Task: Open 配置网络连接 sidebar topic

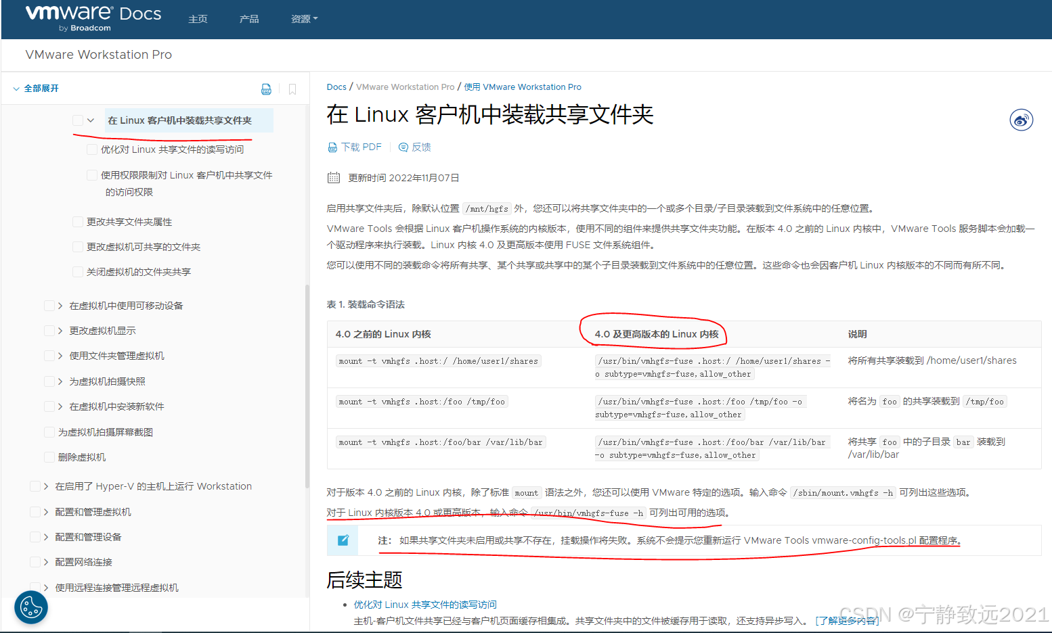Action: point(84,562)
